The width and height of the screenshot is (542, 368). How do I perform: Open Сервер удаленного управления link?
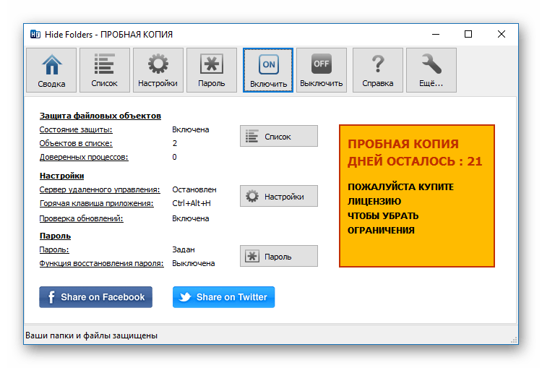coord(100,189)
